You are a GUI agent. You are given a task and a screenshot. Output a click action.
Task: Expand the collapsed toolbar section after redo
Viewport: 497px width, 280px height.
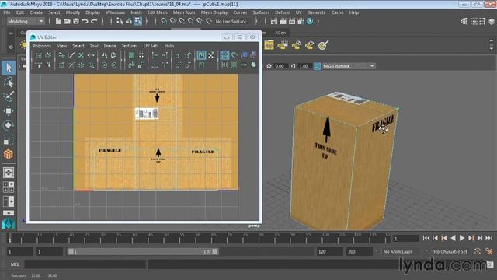click(x=103, y=21)
